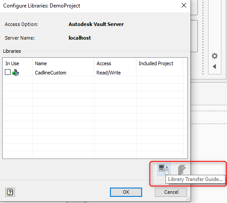Screen dimensions: 227x203
Task: Click the Configure Libraries: DemoProject title
Action: [x=42, y=6]
